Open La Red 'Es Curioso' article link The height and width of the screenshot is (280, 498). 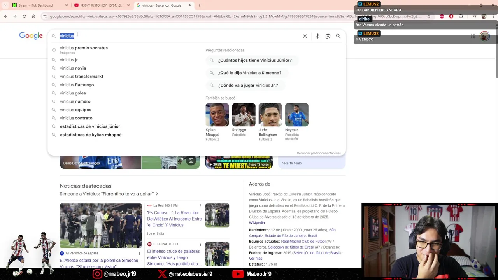tap(174, 219)
